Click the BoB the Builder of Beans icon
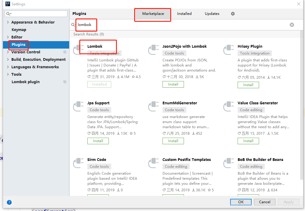305x211 pixels. 228,163
